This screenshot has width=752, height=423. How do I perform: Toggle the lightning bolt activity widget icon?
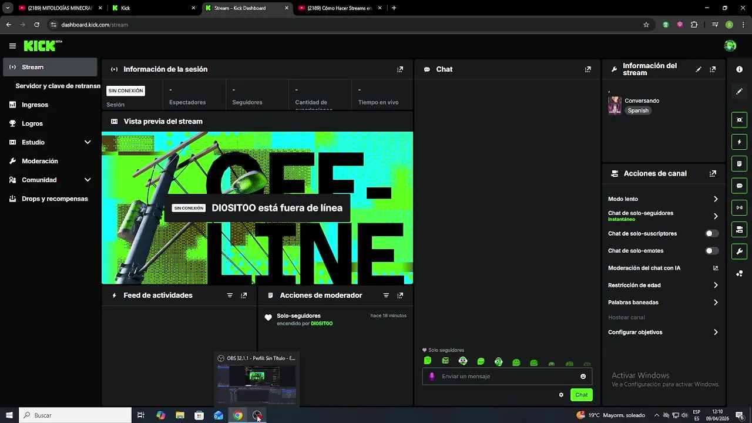(x=740, y=142)
